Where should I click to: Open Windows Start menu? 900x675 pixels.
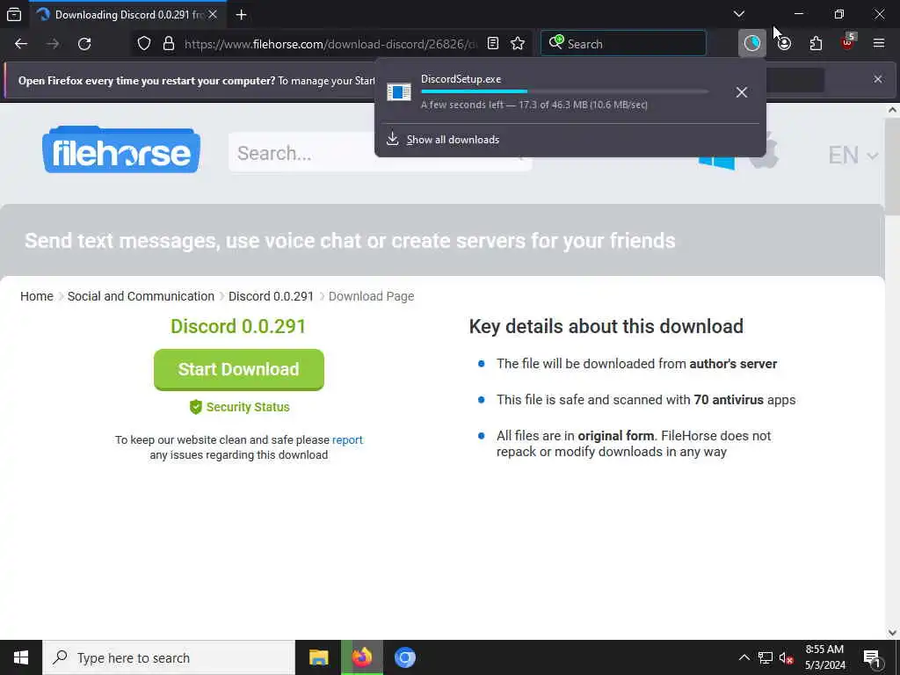(x=21, y=657)
